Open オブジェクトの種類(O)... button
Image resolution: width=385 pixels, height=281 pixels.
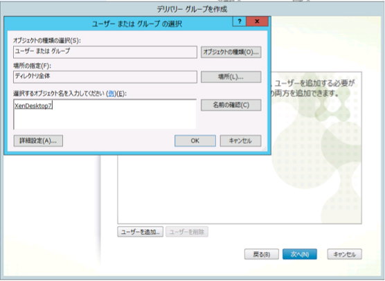[x=231, y=52]
